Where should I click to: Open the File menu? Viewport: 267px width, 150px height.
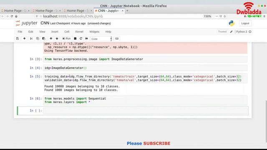click(x=20, y=32)
